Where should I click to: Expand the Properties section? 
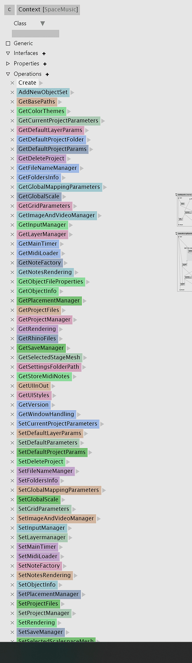coord(8,64)
